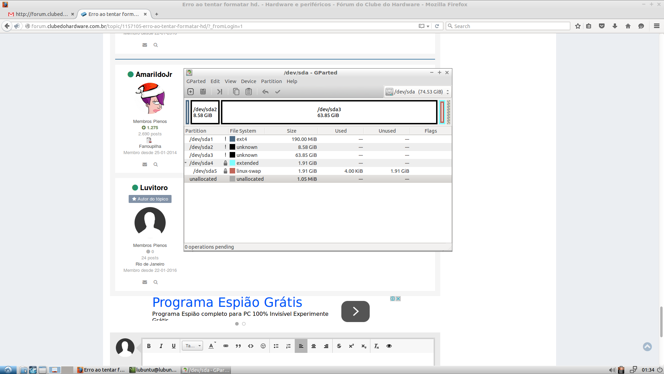Open the Help menu in GParted

[292, 81]
